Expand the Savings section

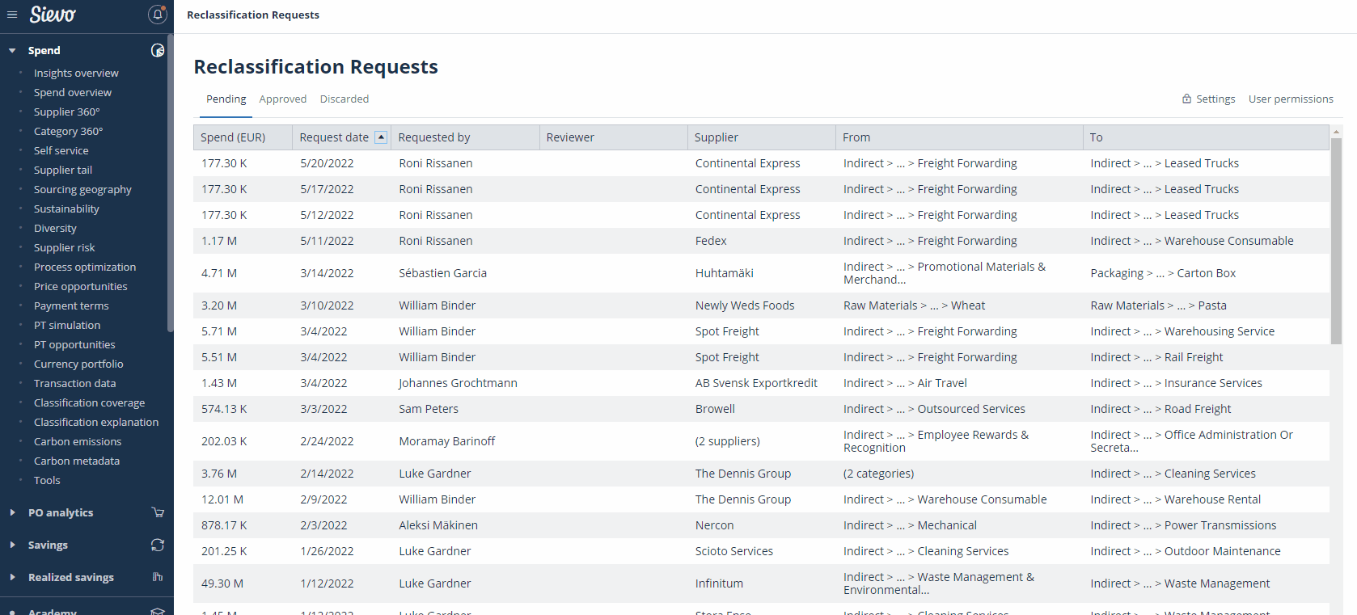click(x=12, y=545)
